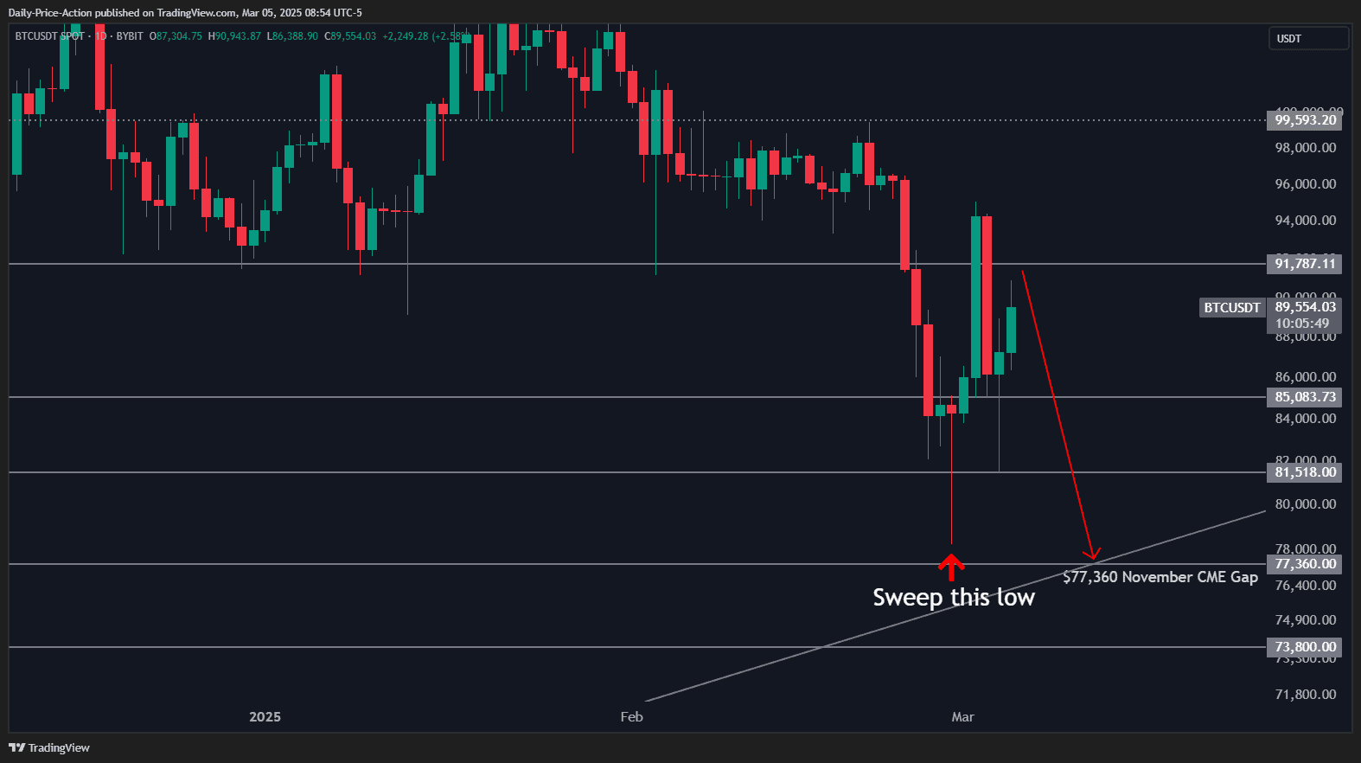Select the BYBIT exchange label

[x=130, y=36]
